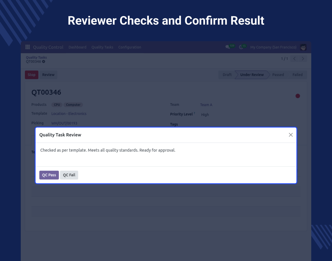Go to the next record arrow
Image resolution: width=332 pixels, height=261 pixels.
click(303, 59)
